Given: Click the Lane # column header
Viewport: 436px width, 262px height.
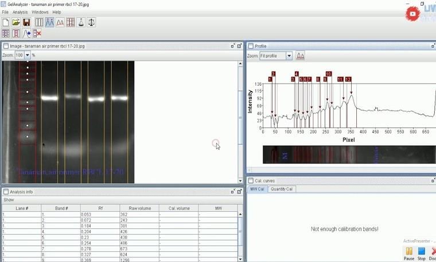Looking at the screenshot, I should 22,208.
